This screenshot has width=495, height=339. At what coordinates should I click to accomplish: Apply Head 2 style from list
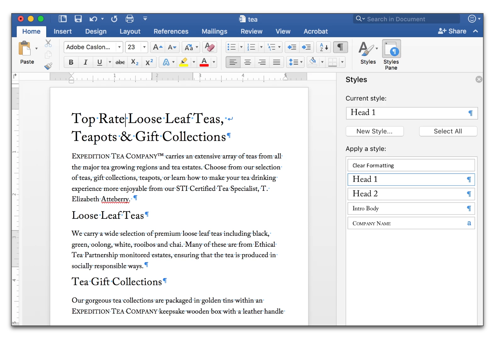[x=411, y=194]
